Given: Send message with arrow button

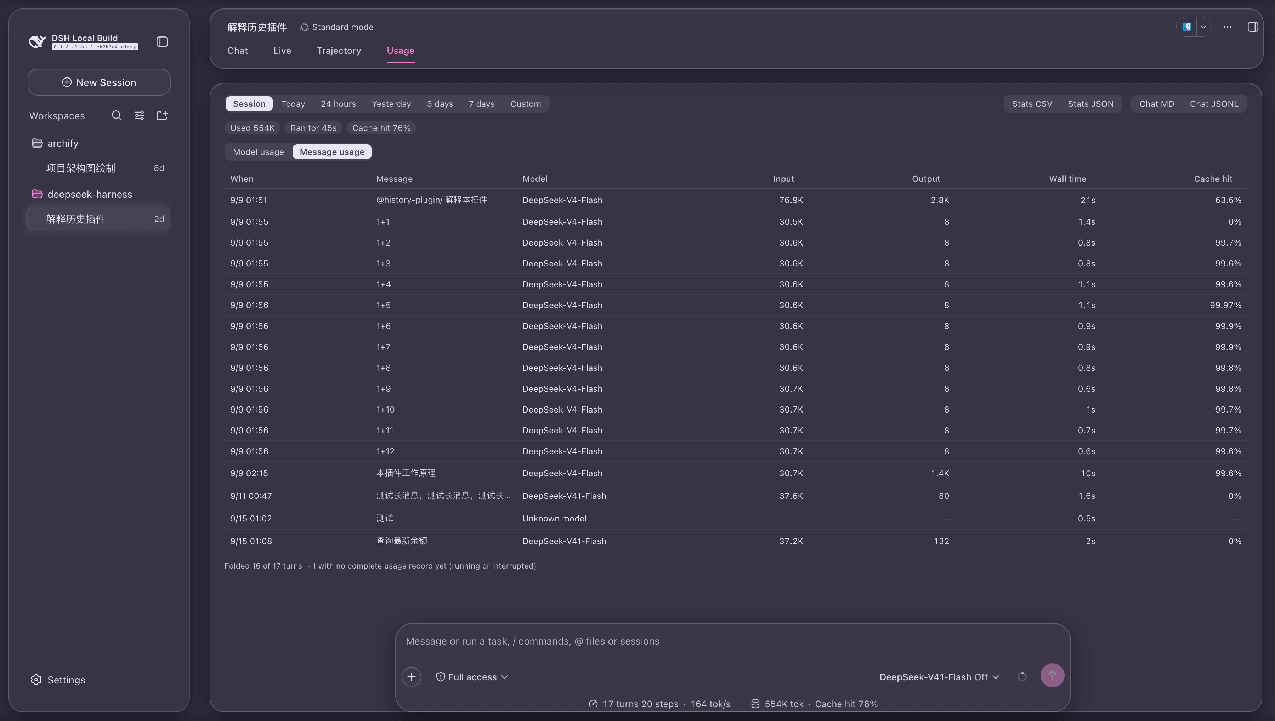Looking at the screenshot, I should [x=1052, y=675].
